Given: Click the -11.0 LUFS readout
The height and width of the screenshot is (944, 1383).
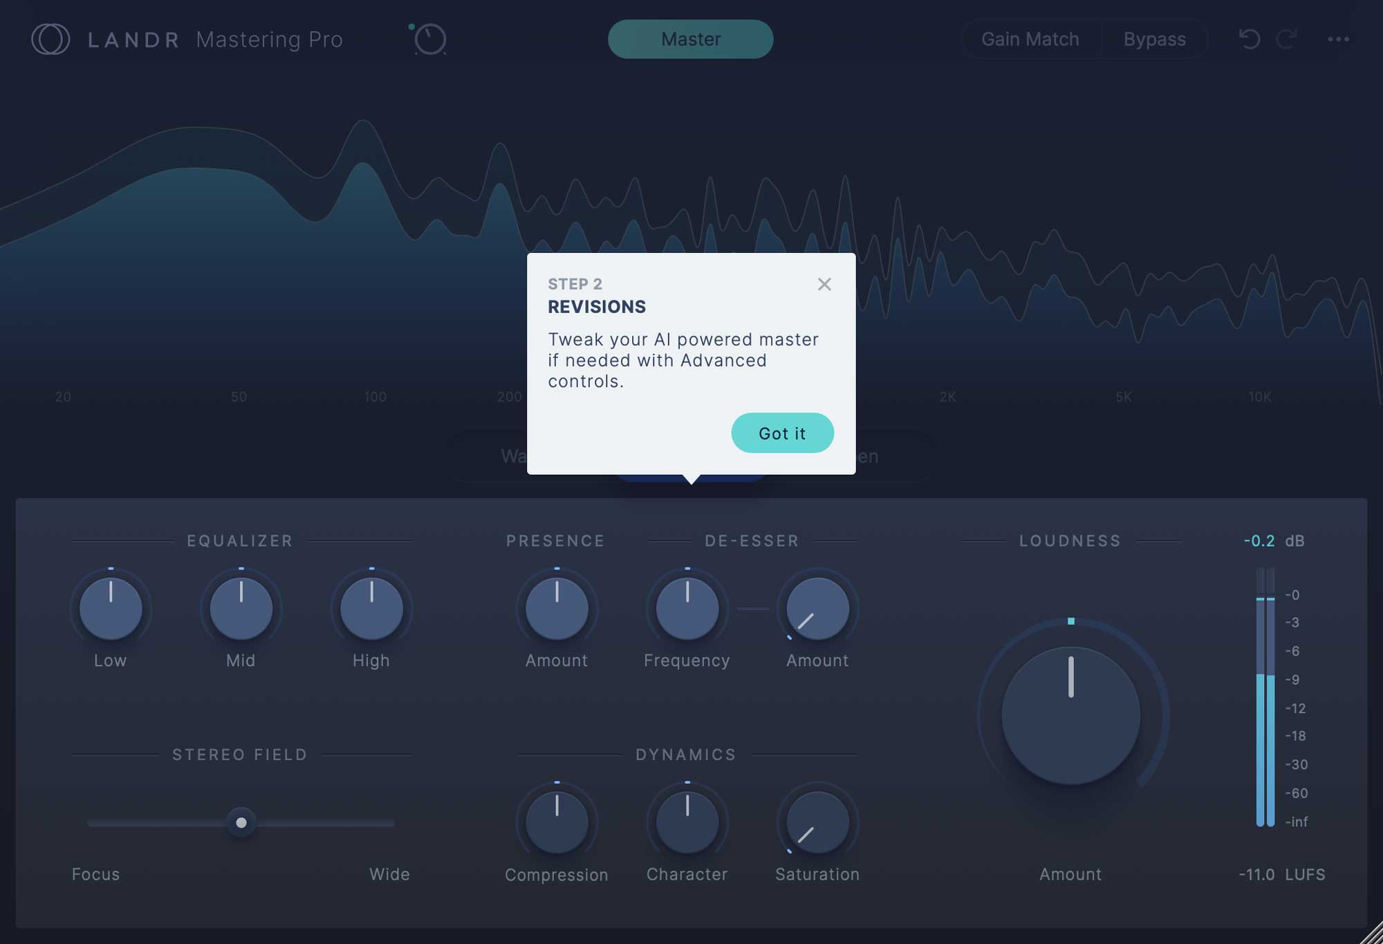Looking at the screenshot, I should point(1281,874).
